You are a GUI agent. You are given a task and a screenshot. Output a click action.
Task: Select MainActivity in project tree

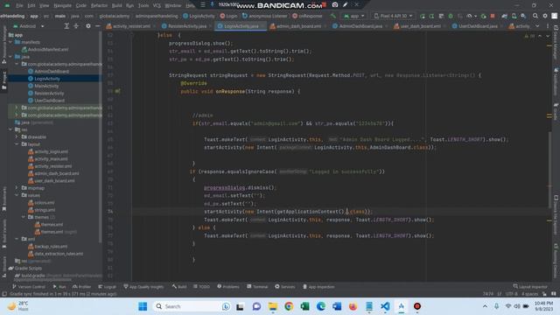(x=46, y=86)
